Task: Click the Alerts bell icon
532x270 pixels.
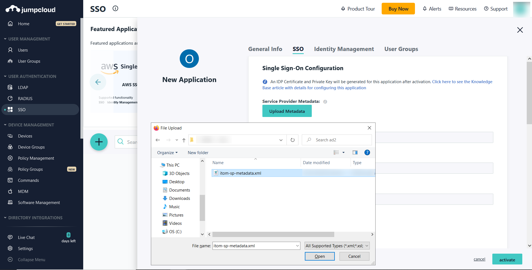Action: [x=432, y=9]
